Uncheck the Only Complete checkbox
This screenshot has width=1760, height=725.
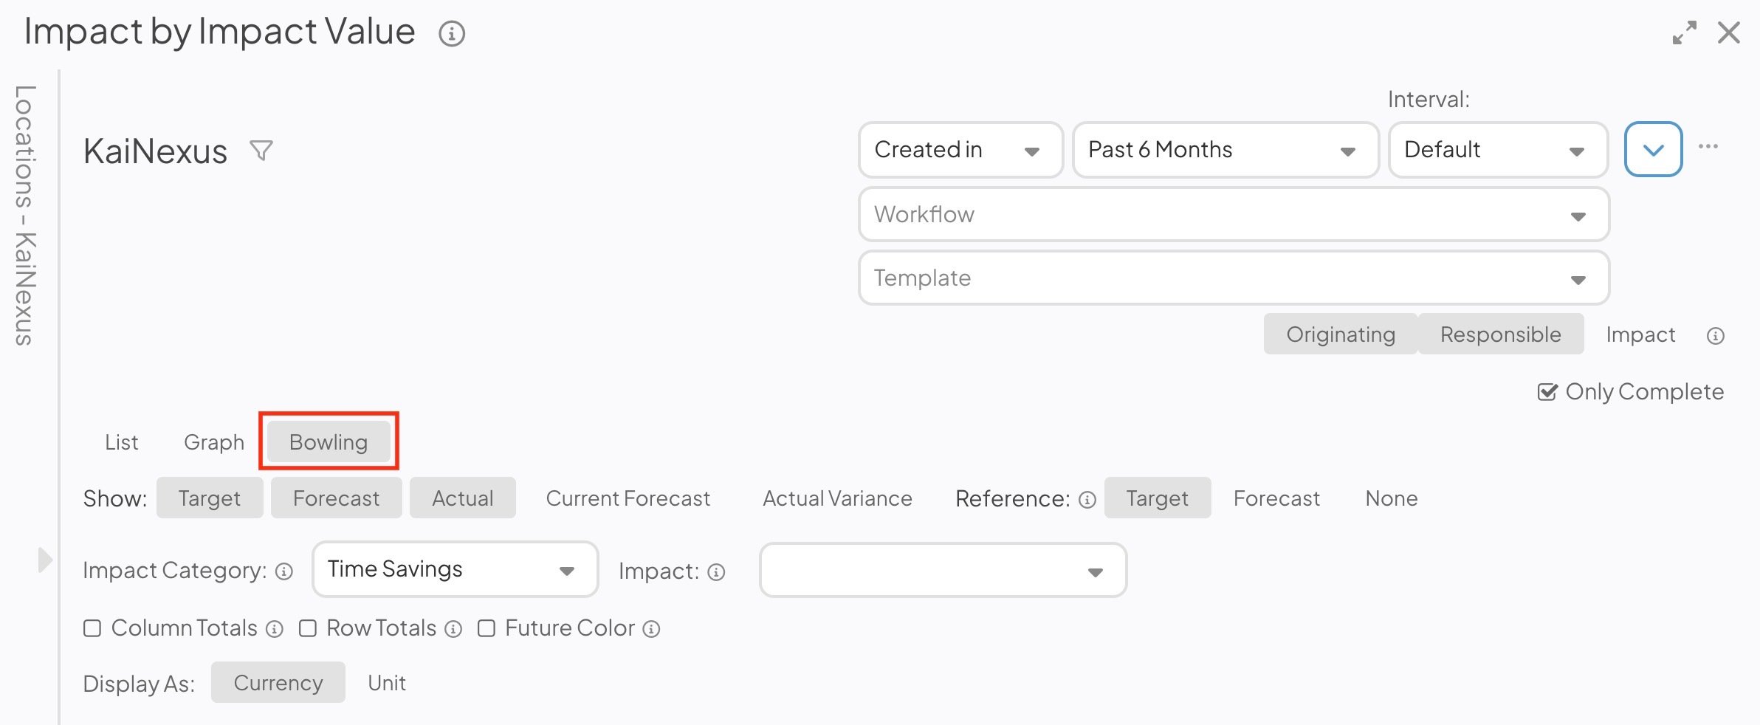(x=1547, y=392)
